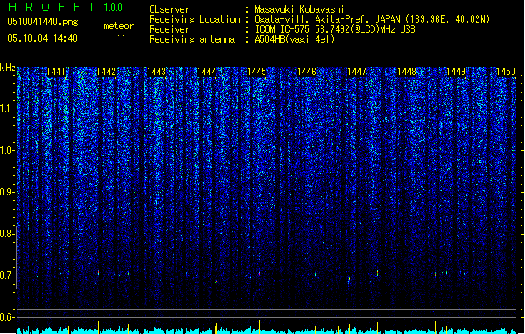The width and height of the screenshot is (525, 334).
Task: Select the 1448 time marker label
Action: (406, 72)
